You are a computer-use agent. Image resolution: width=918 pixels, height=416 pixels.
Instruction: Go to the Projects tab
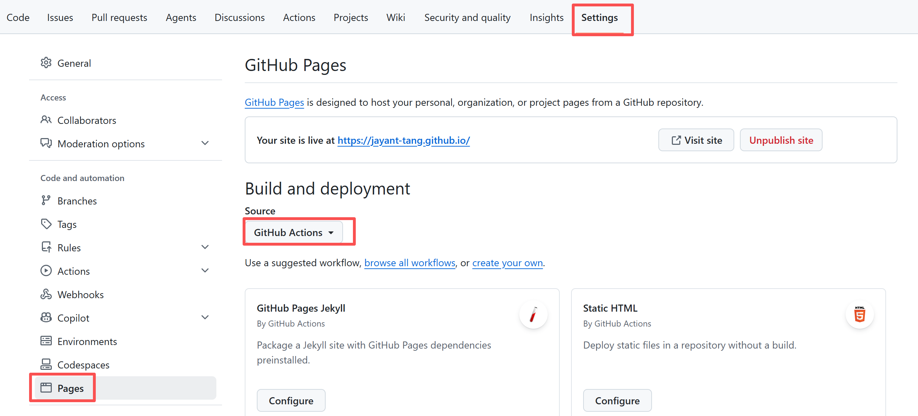pos(351,17)
